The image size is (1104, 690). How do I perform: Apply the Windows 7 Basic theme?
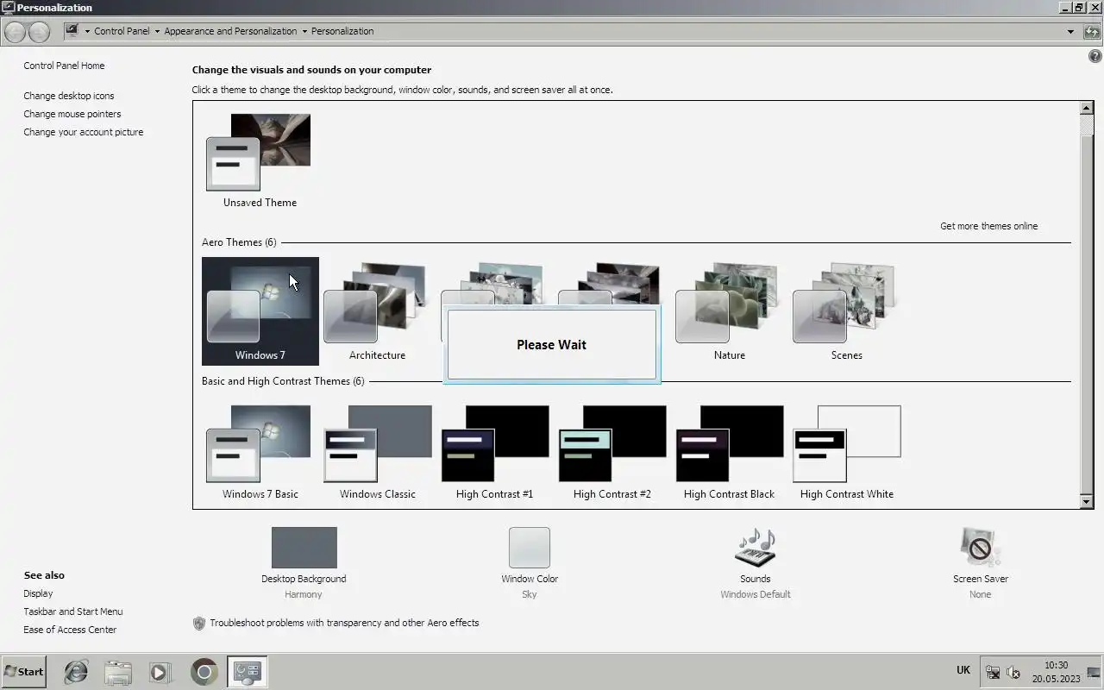260,452
